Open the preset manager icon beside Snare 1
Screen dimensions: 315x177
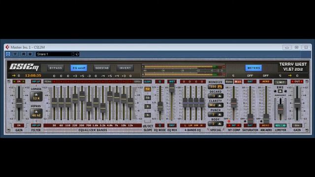click(x=77, y=54)
